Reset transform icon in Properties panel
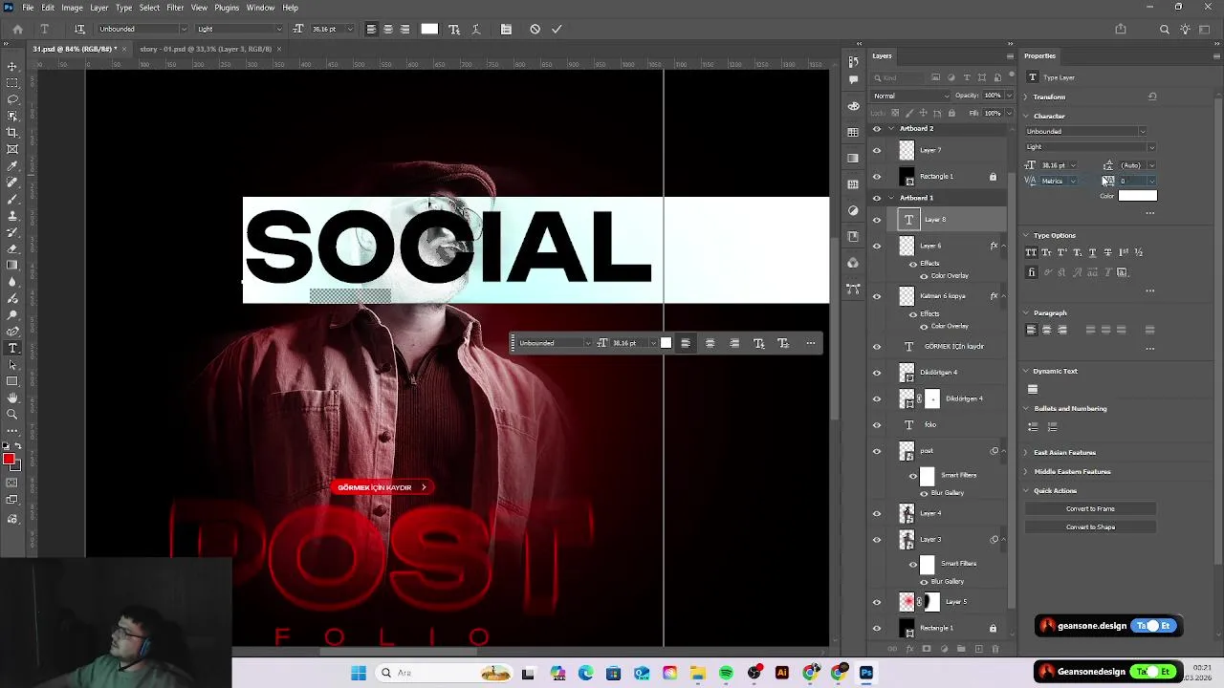This screenshot has height=688, width=1224. [x=1152, y=97]
